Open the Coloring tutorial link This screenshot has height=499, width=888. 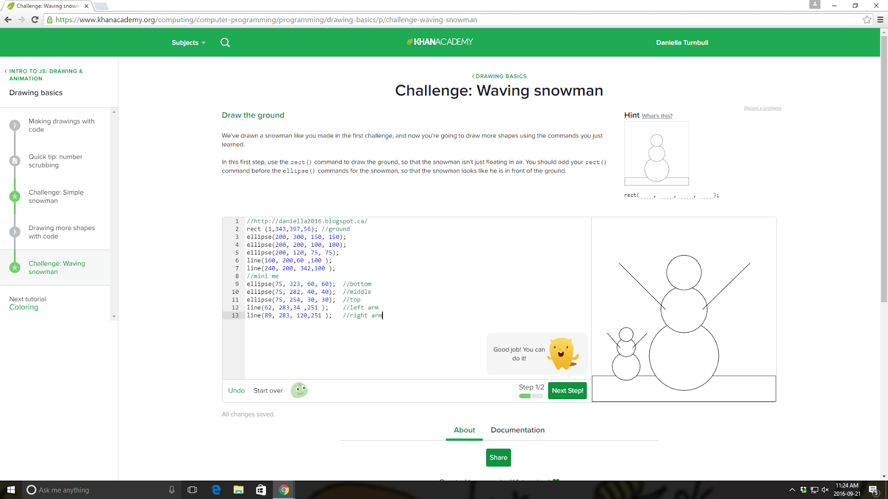23,307
